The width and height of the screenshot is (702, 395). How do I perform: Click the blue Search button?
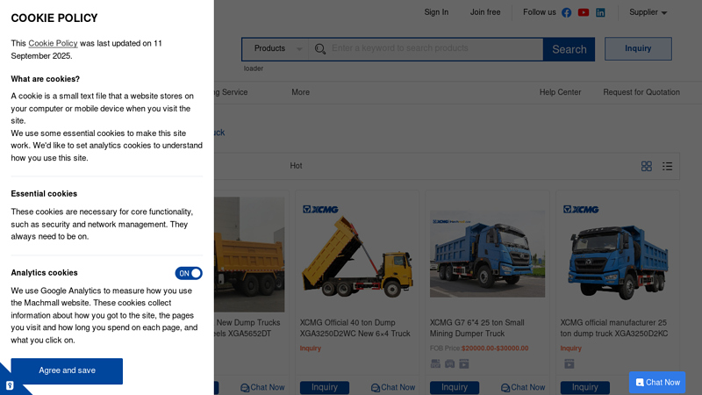click(x=569, y=49)
